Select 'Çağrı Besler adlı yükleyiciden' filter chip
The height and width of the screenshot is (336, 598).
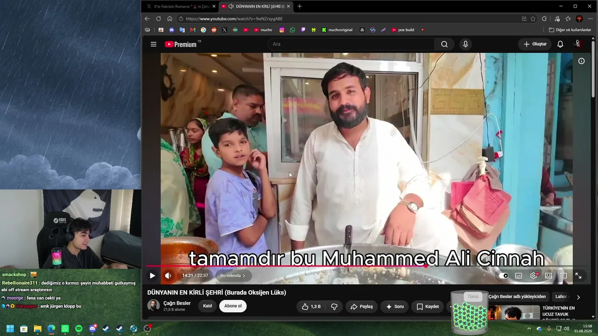pyautogui.click(x=517, y=297)
